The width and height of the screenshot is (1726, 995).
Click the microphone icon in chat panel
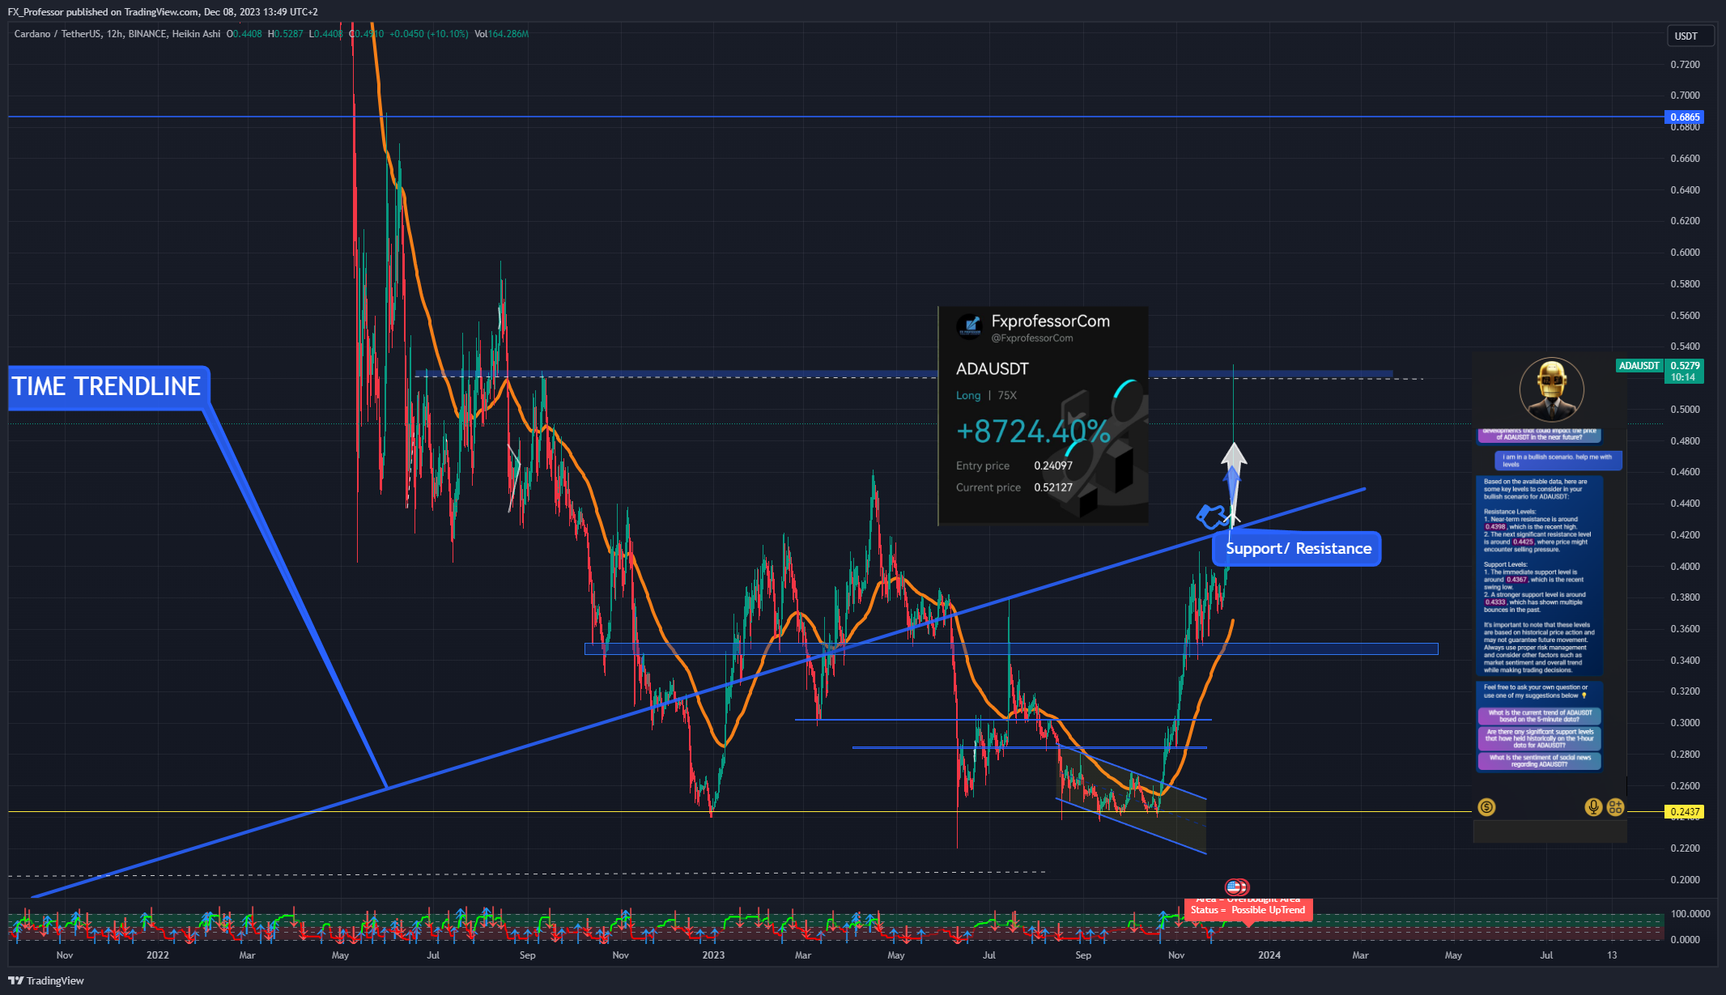1593,806
